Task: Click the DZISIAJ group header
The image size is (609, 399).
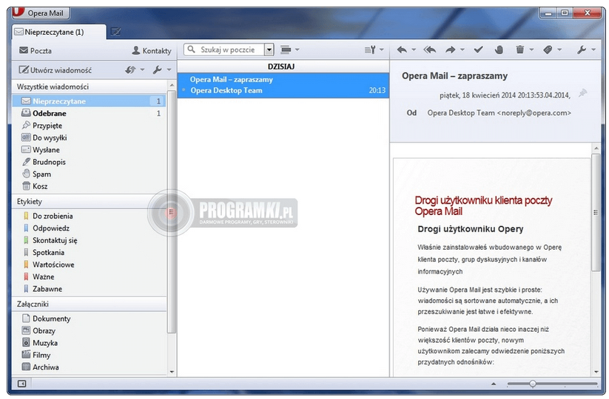Action: coord(283,66)
